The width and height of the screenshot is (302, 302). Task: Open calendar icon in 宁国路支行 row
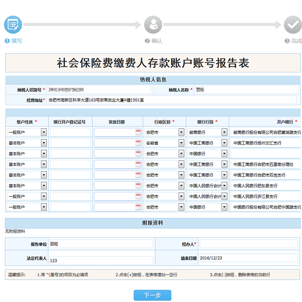(138, 207)
